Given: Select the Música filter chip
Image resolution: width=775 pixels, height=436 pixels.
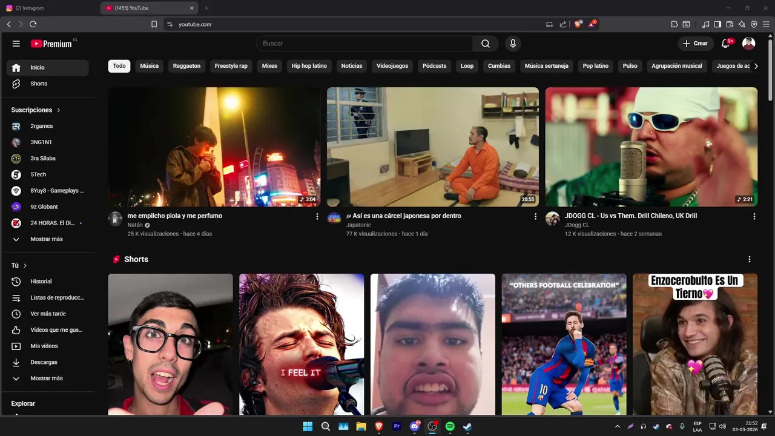Looking at the screenshot, I should tap(150, 66).
